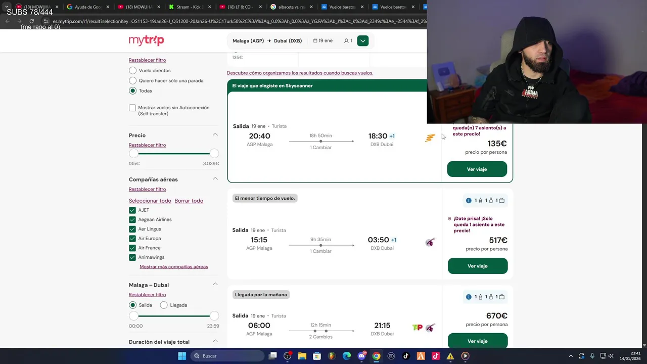Open Microsoft Edge from the taskbar

[x=347, y=356]
